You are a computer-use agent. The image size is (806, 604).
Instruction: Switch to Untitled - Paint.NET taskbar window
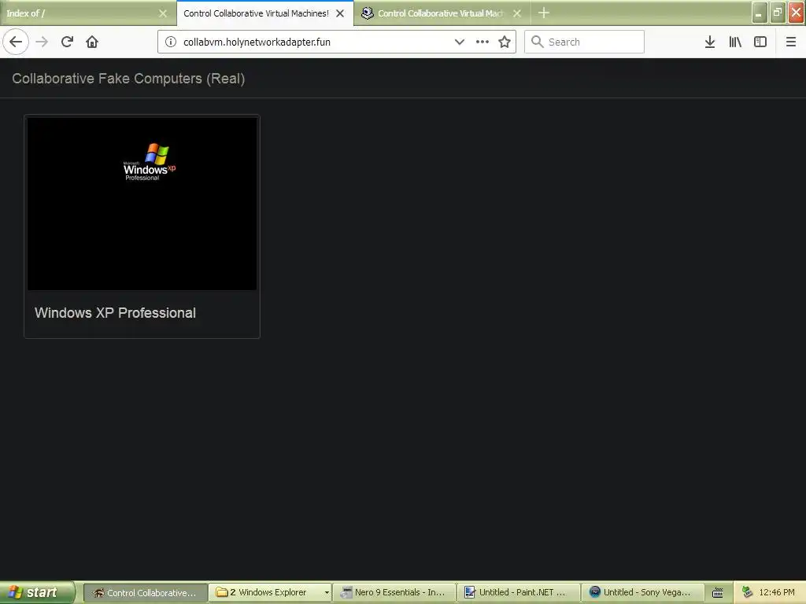tap(519, 592)
